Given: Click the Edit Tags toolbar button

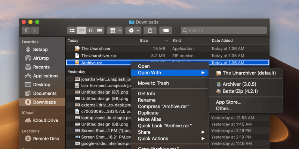Looking at the screenshot, I should [166, 31].
